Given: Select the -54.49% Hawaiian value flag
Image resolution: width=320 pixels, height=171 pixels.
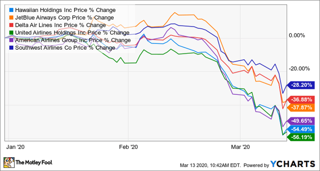Looking at the screenshot, I should (301, 129).
